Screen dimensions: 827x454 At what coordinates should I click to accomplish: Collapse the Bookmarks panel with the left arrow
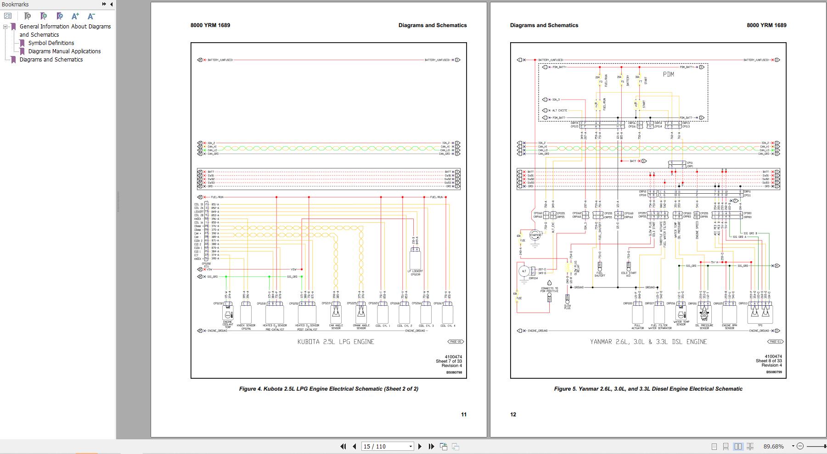click(111, 4)
